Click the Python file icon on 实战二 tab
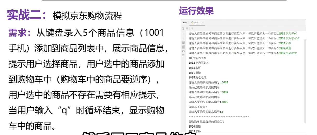 point(192,23)
